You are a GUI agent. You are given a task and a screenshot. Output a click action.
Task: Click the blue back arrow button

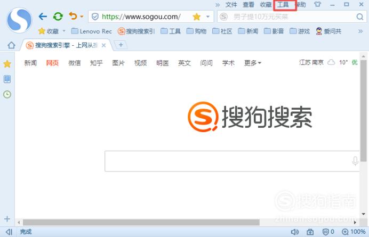pos(43,17)
